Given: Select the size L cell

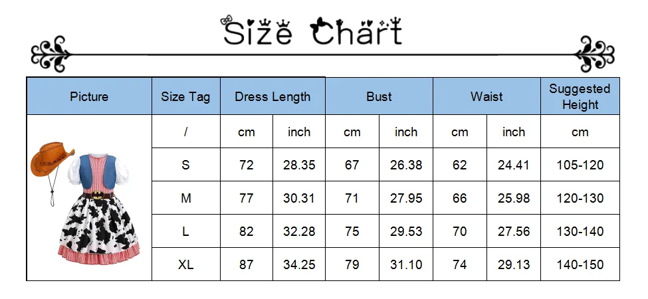Looking at the screenshot, I should (x=185, y=231).
